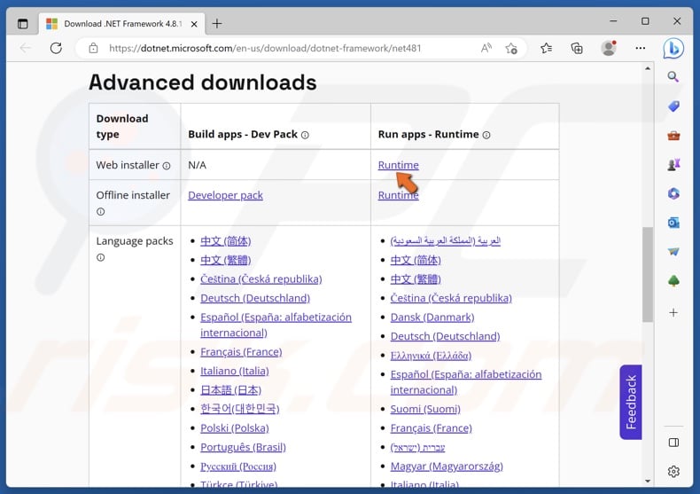Viewport: 700px width, 494px height.
Task: Open the Dev Pack Español (España) language link
Action: tap(276, 325)
